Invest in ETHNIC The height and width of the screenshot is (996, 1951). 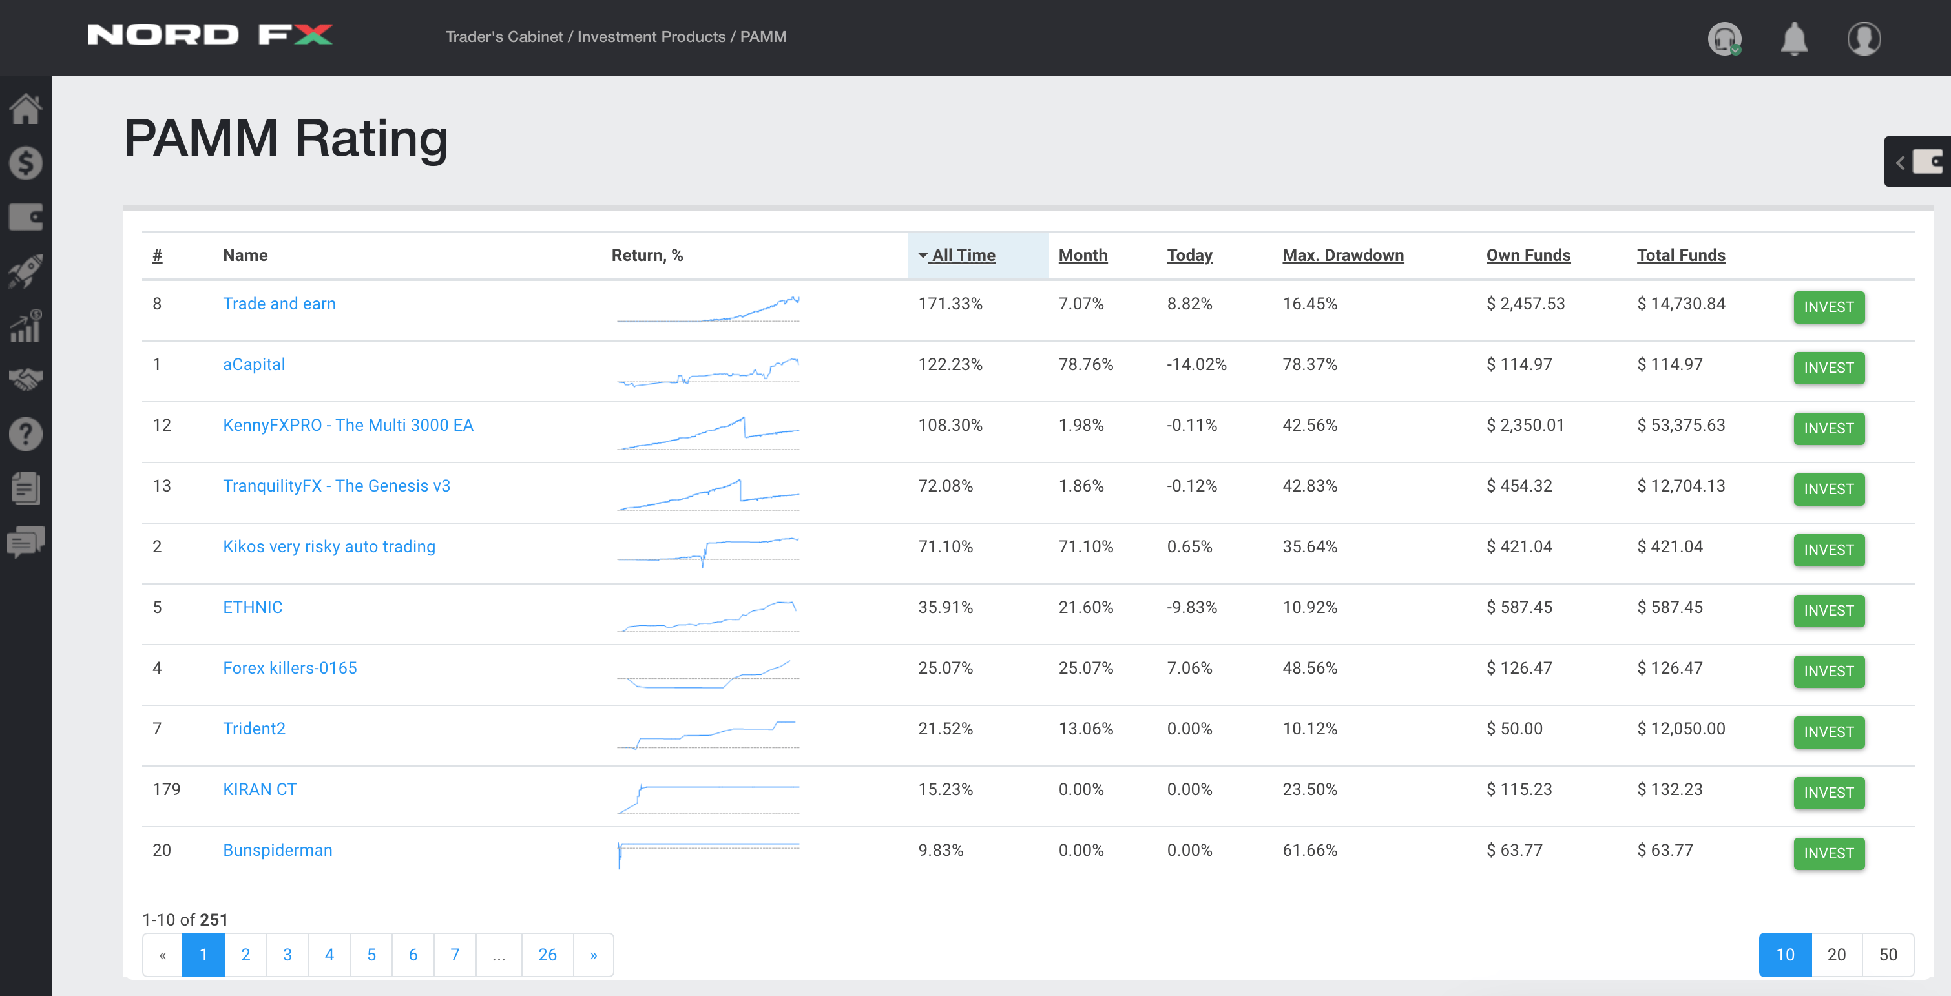1828,610
